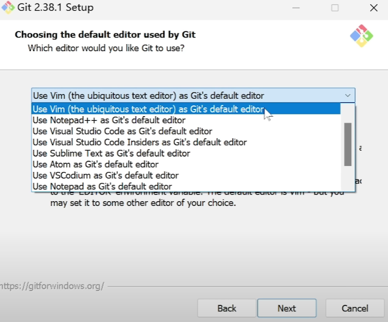Image resolution: width=388 pixels, height=322 pixels.
Task: Open the gitforwindows.org link
Action: coord(52,286)
